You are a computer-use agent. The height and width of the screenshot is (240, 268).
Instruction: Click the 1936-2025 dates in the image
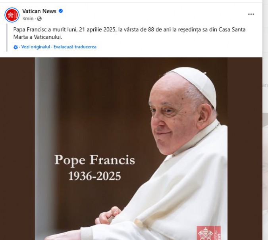coord(94,176)
